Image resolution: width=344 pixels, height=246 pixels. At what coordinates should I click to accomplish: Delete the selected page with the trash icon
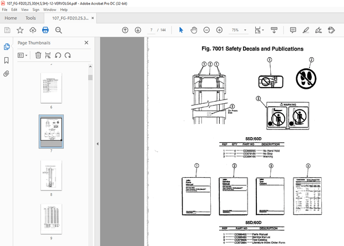(x=38, y=55)
